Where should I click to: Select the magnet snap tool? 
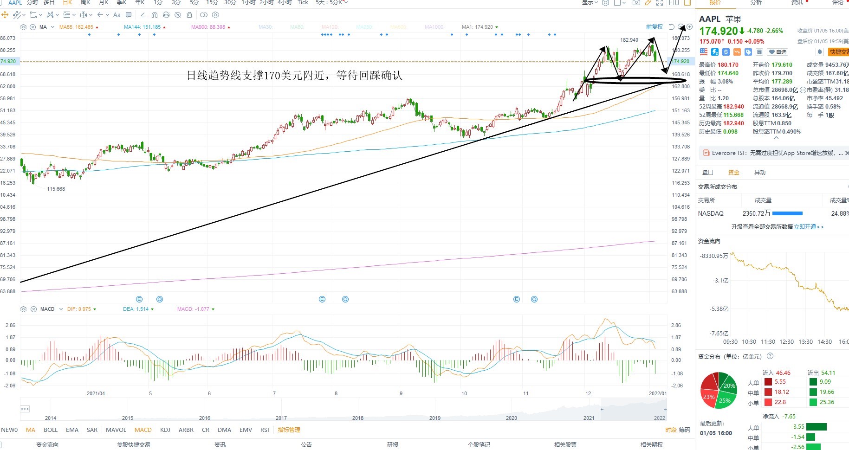click(x=155, y=15)
